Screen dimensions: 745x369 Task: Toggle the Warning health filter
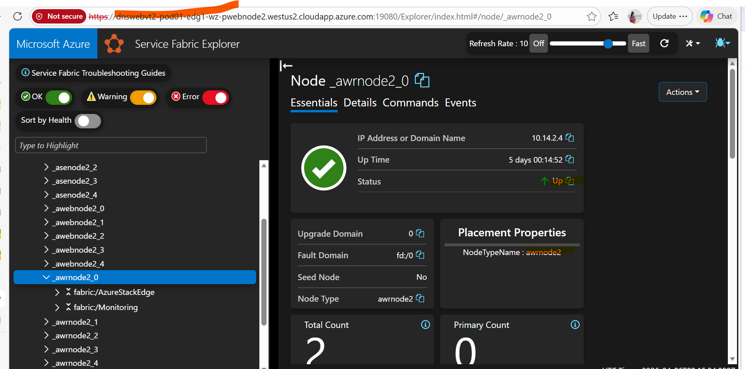point(143,97)
